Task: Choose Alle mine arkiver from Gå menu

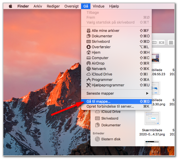Action: pyautogui.click(x=116, y=31)
